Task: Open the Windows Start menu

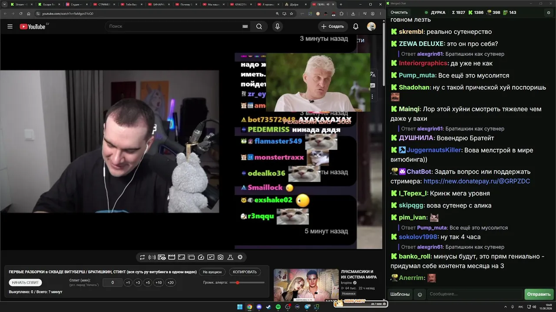Action: coord(240,307)
